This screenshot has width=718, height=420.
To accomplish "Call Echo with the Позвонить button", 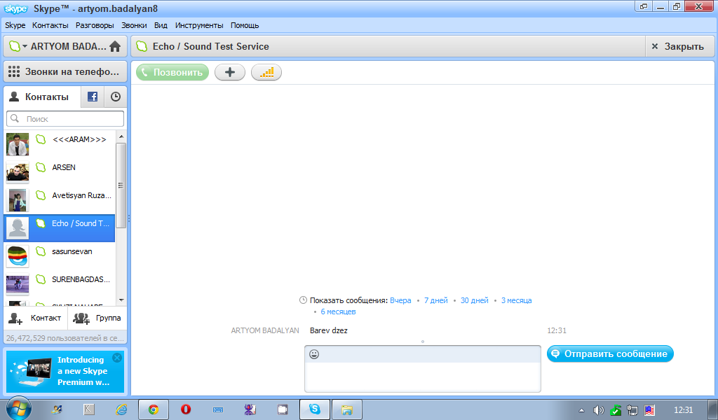I will click(x=172, y=72).
